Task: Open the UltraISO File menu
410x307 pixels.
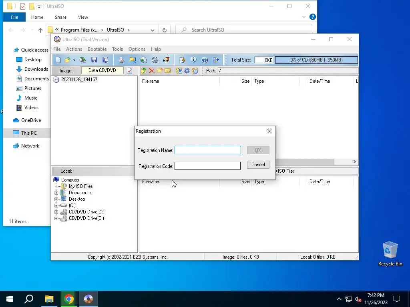Action: pyautogui.click(x=57, y=49)
